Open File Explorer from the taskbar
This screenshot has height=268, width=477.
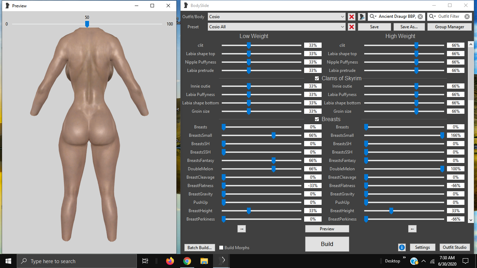(x=204, y=261)
